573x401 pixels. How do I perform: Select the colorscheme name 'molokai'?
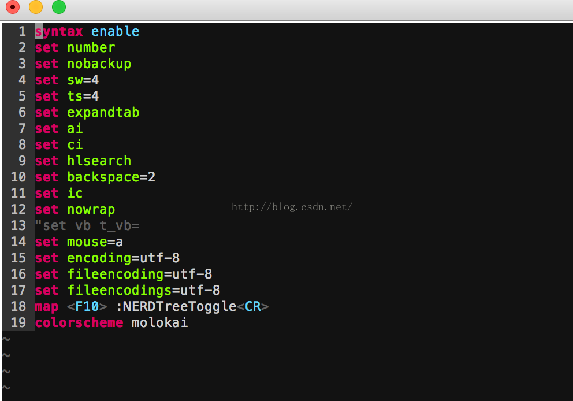(159, 322)
